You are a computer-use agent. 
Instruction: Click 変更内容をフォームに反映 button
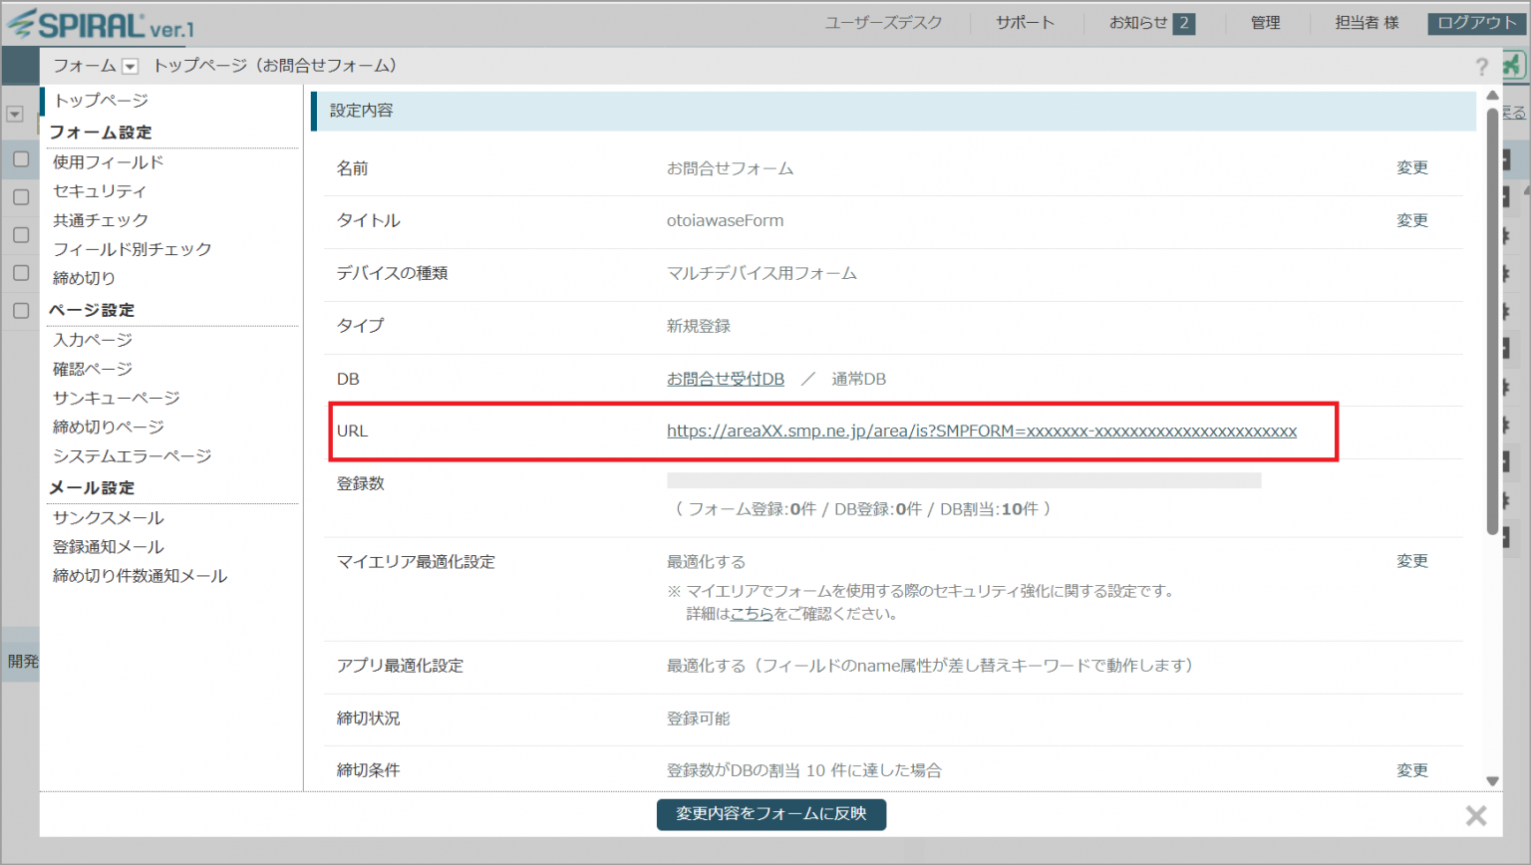click(x=770, y=814)
